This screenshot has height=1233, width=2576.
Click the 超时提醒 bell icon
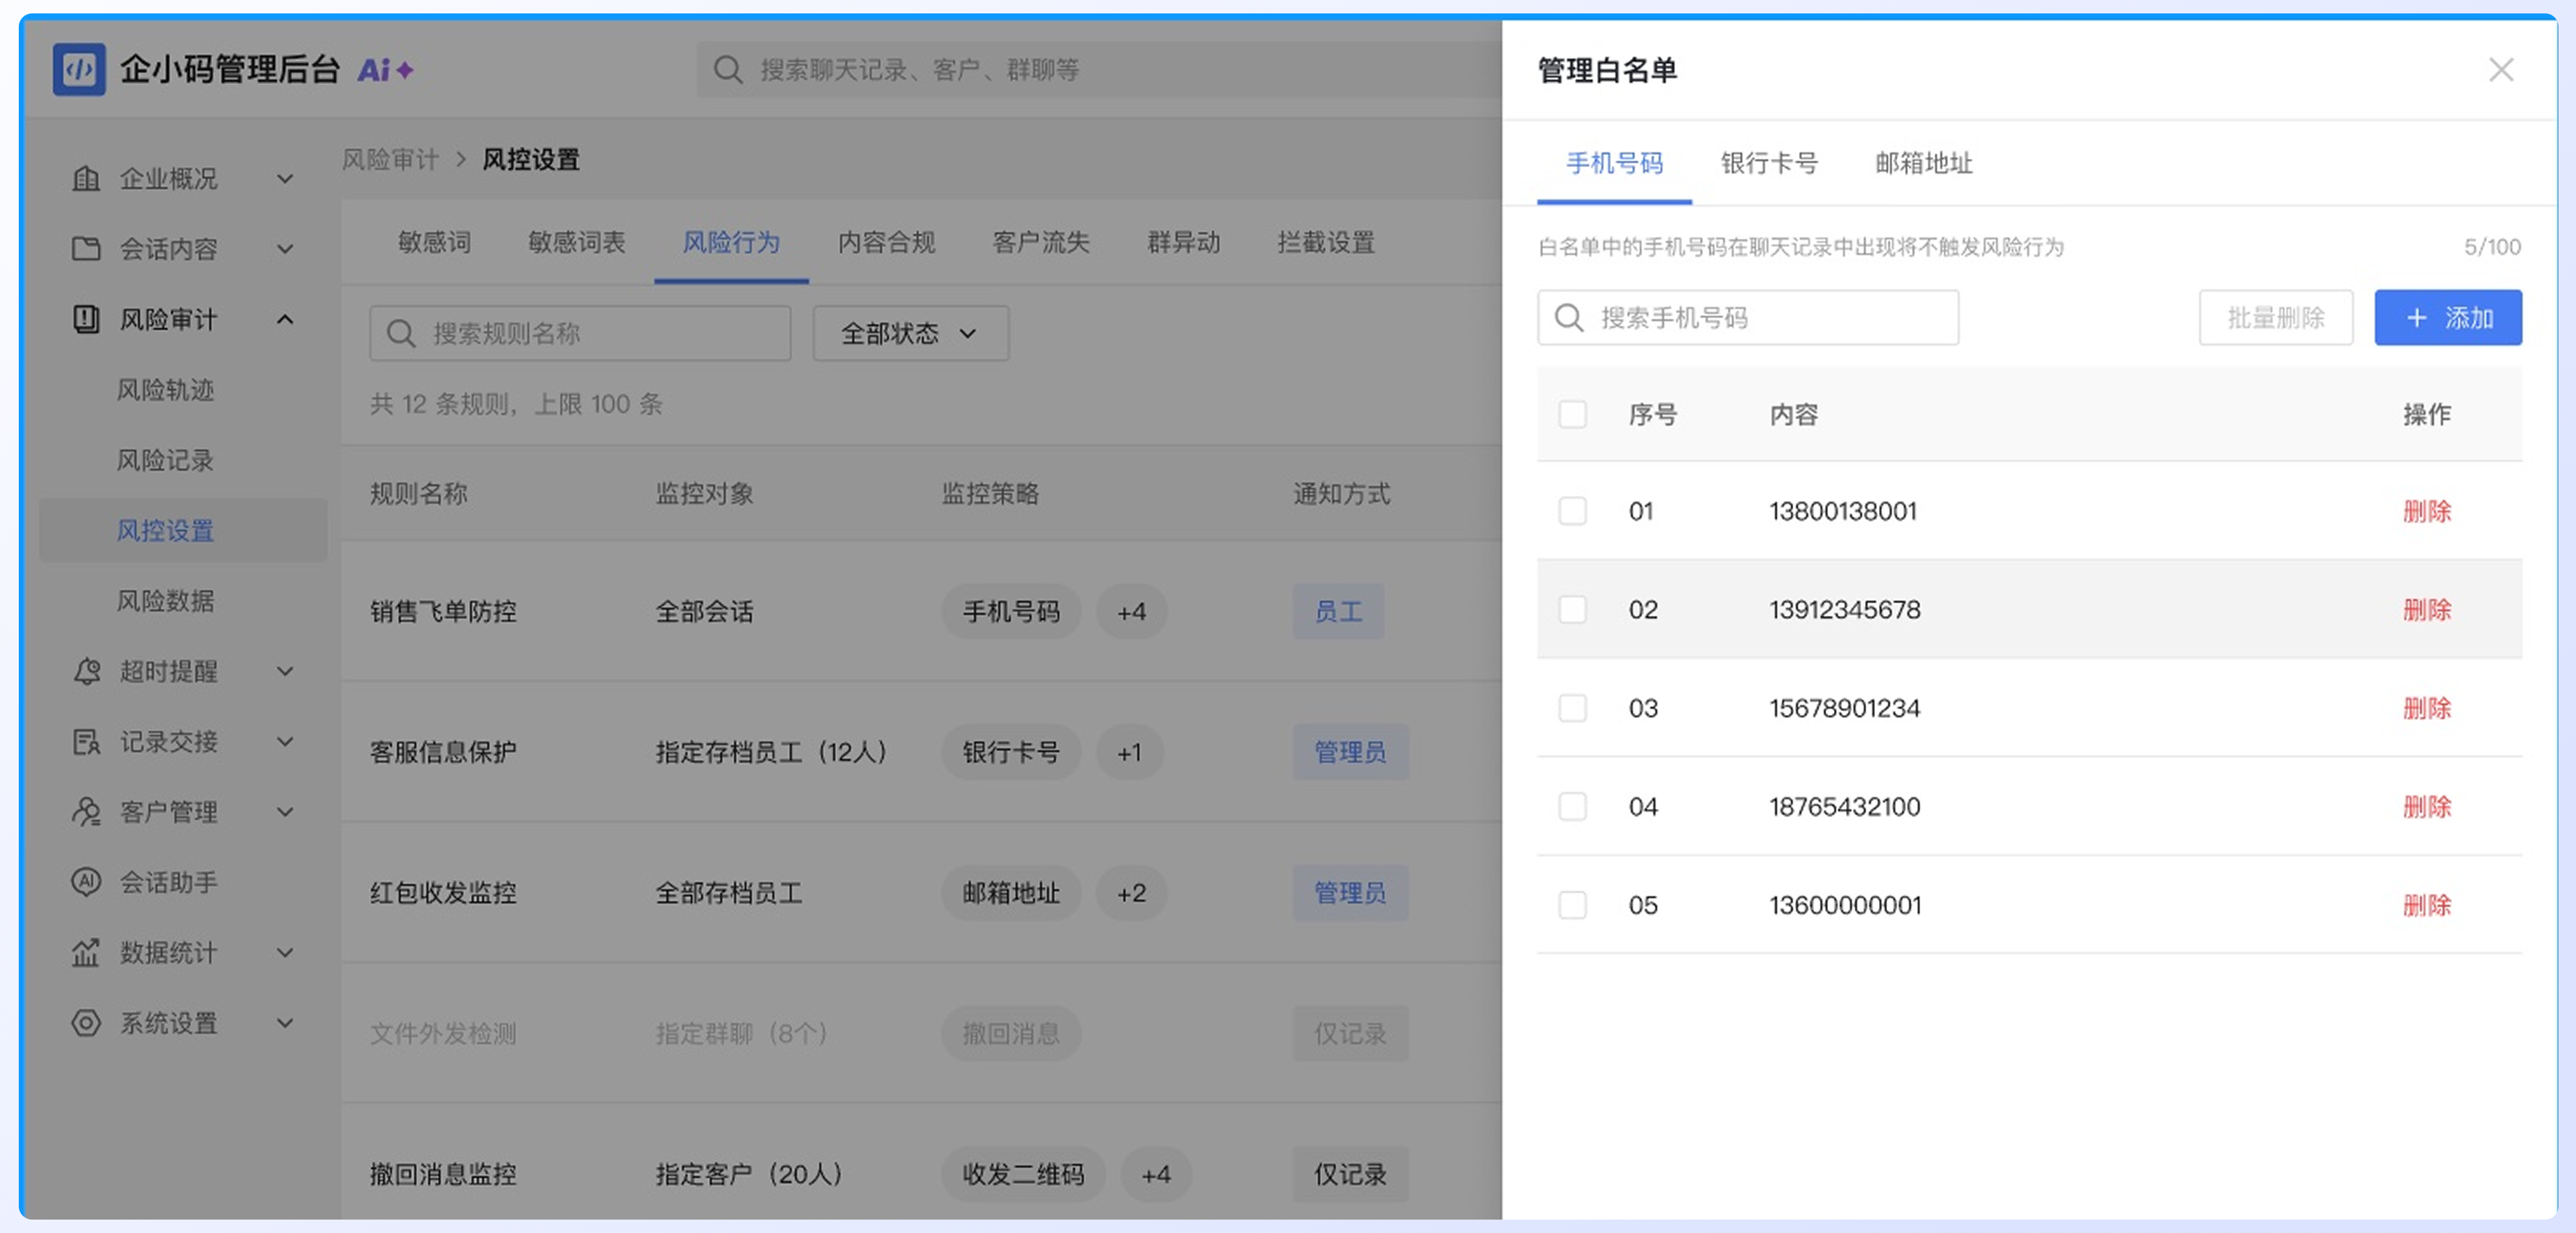[x=86, y=671]
